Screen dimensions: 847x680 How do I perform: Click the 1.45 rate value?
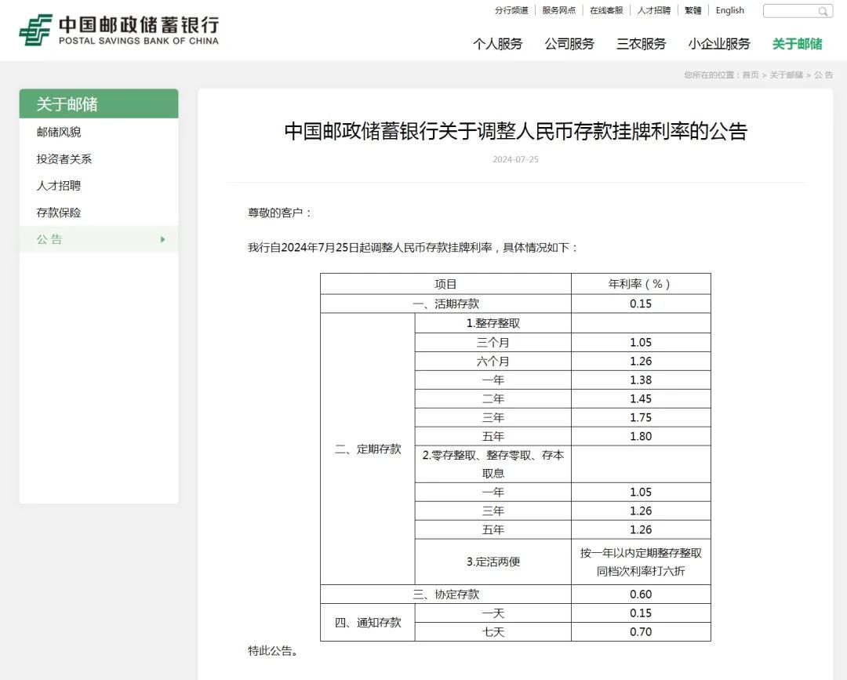pos(641,399)
